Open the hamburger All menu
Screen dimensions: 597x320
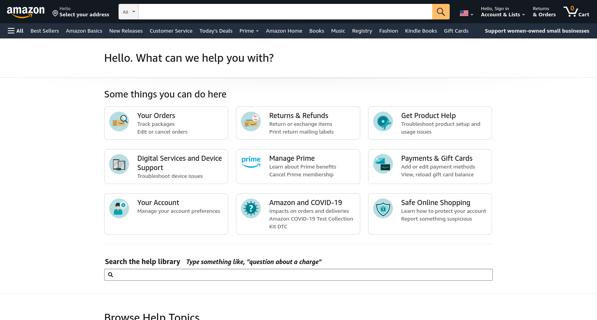pos(16,31)
